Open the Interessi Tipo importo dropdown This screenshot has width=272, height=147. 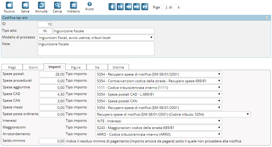(x=158, y=121)
